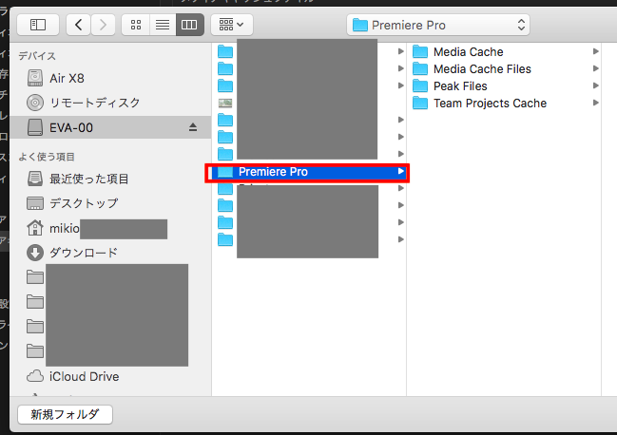Open the item arrangement dropdown
Screen dimensions: 617x435
tap(231, 25)
